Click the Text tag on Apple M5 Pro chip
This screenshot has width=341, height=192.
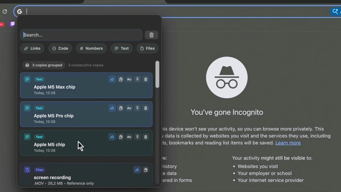click(x=39, y=108)
